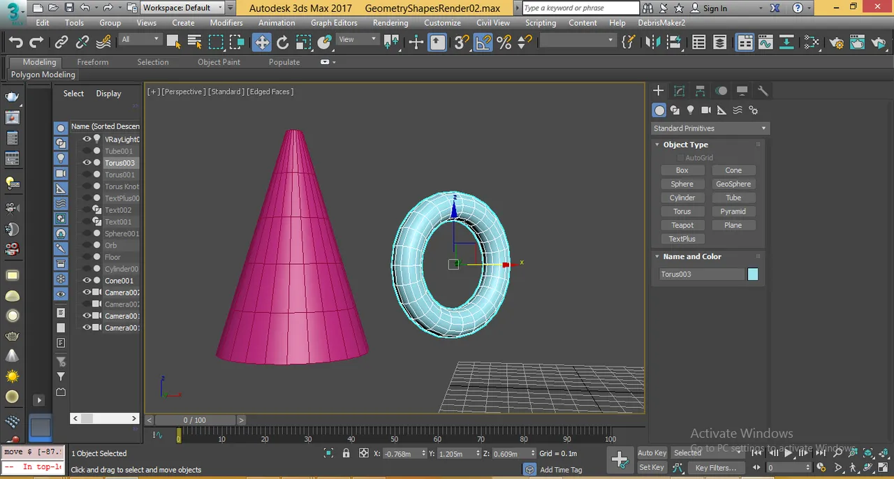Viewport: 894px width, 479px height.
Task: Select the Cameras category in Create panel
Action: point(706,110)
